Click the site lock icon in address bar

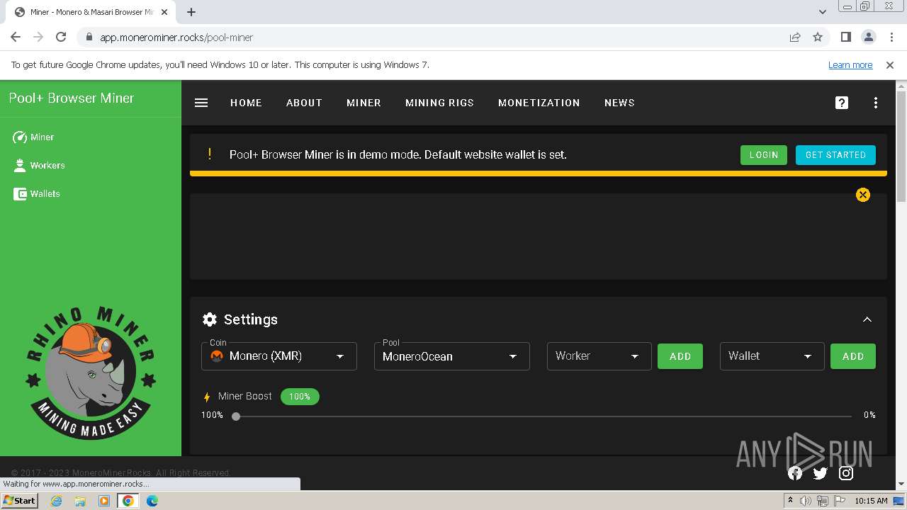89,38
